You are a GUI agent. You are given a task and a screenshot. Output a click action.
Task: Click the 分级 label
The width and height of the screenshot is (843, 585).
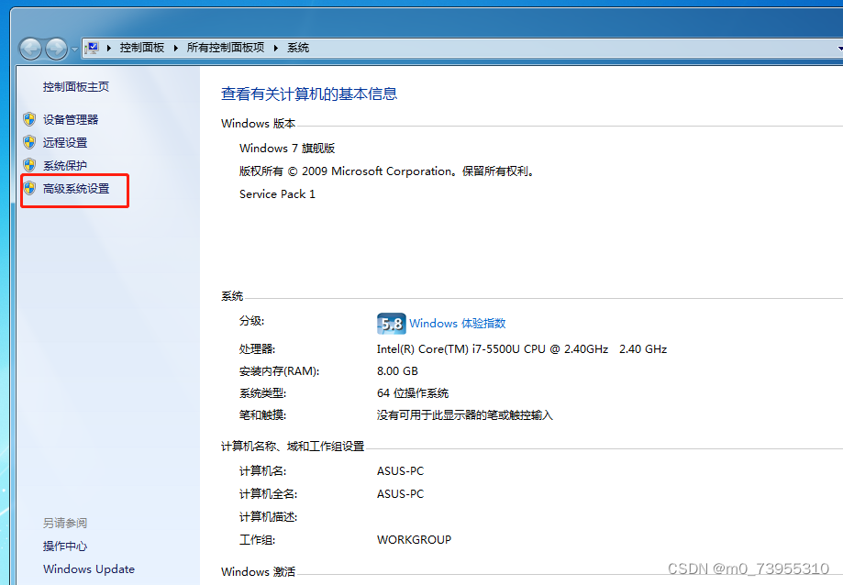click(252, 321)
